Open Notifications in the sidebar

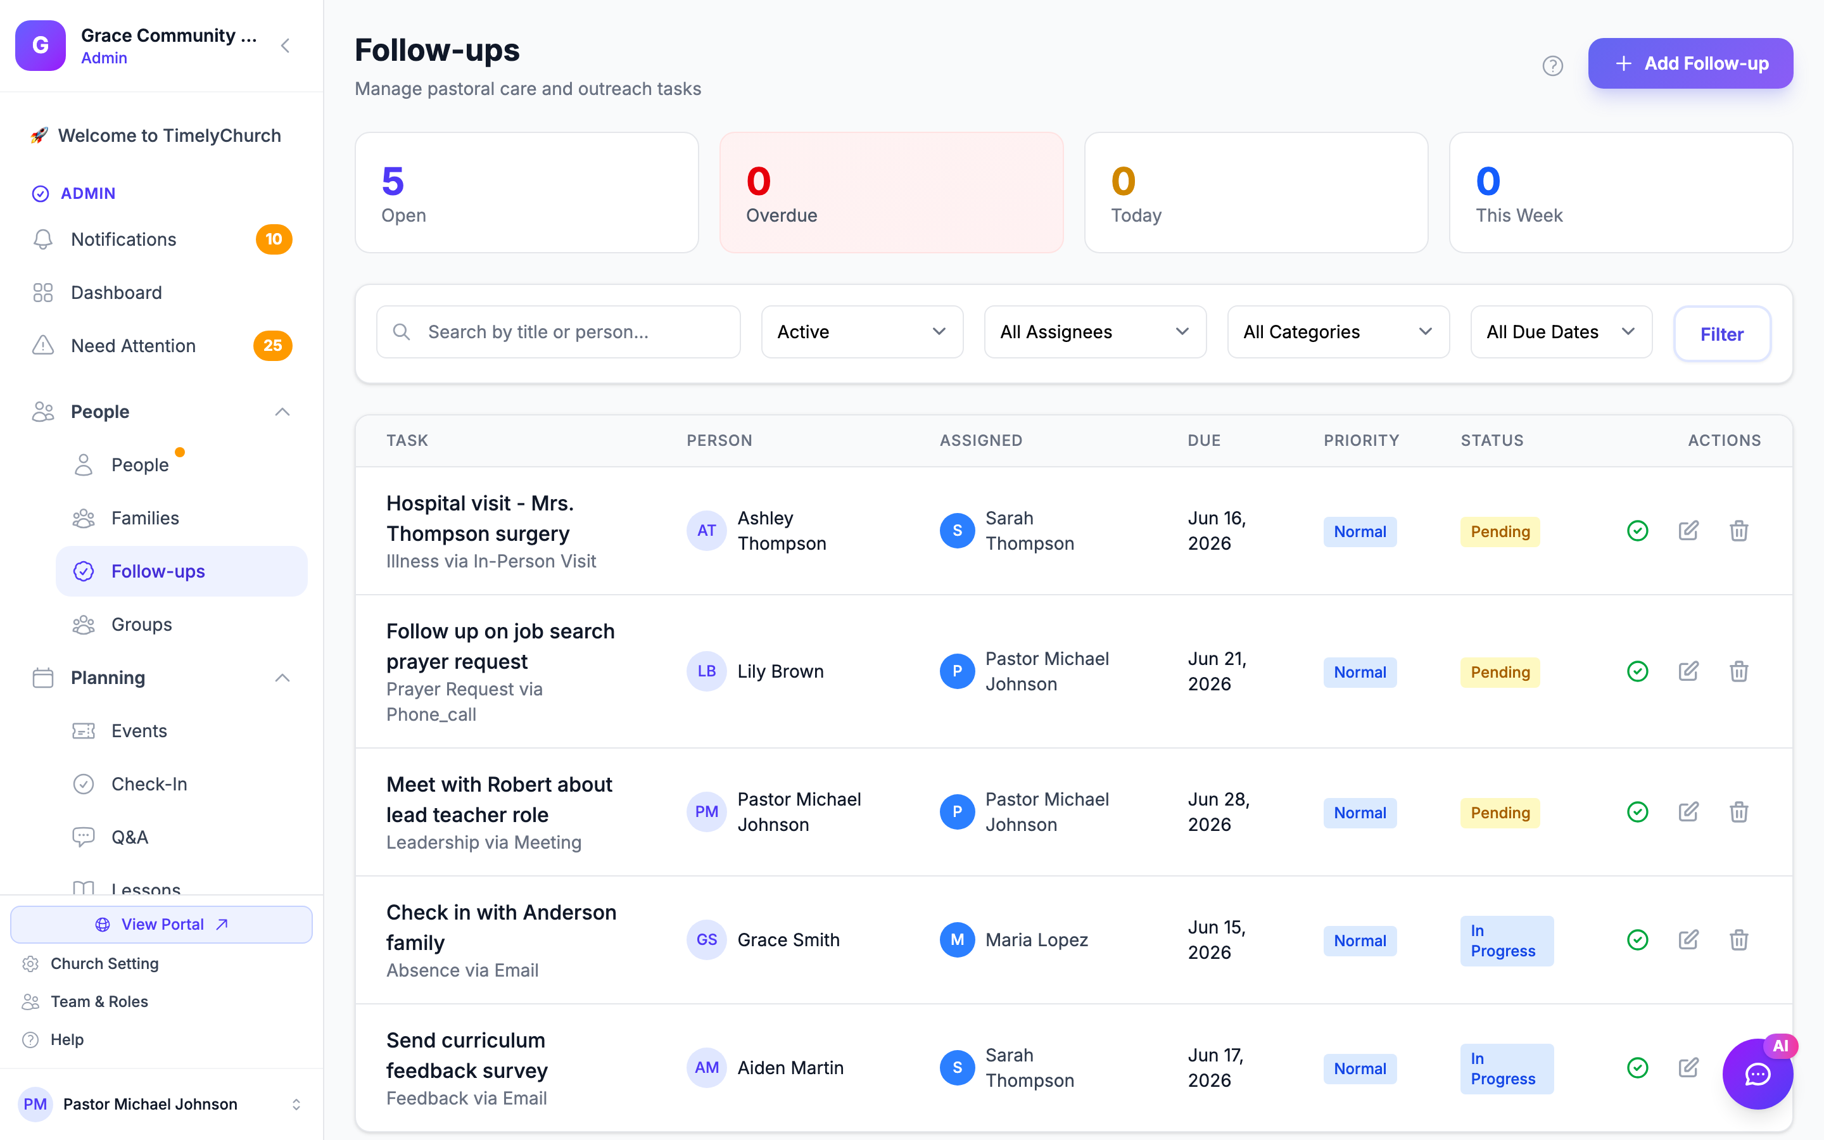click(x=161, y=239)
